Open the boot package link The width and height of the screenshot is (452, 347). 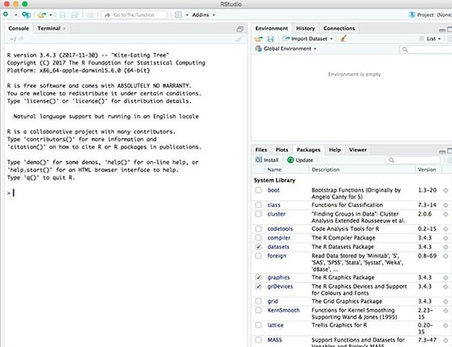(274, 190)
